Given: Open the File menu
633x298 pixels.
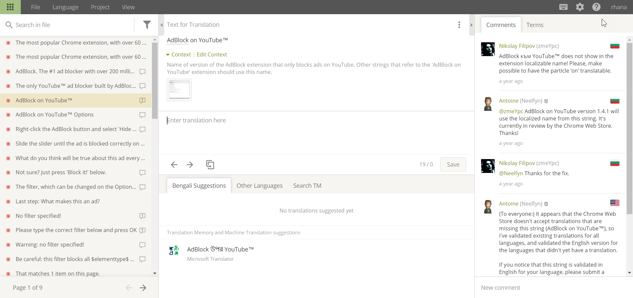Looking at the screenshot, I should [35, 7].
